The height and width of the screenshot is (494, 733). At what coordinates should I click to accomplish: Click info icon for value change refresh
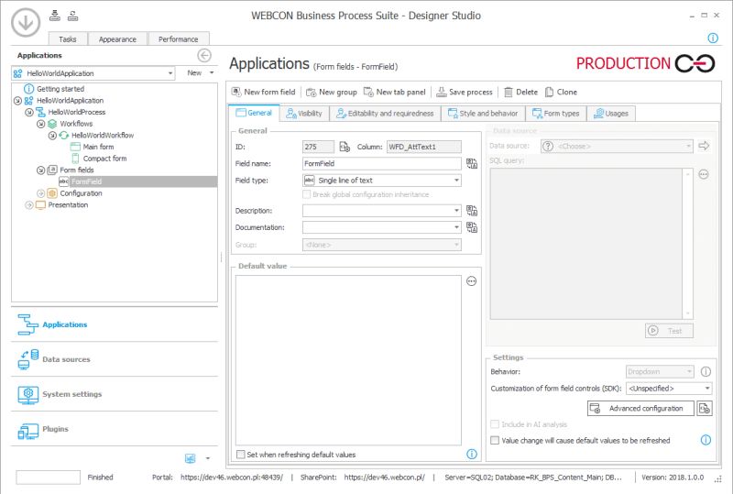coord(706,440)
